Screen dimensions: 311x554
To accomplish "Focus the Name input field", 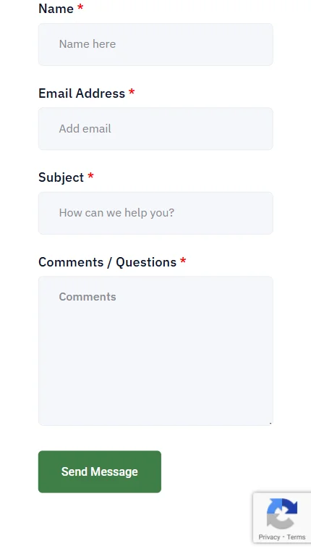I will (155, 44).
